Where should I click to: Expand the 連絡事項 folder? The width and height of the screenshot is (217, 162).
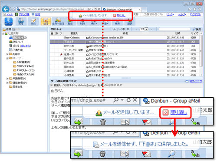[x=7, y=83]
